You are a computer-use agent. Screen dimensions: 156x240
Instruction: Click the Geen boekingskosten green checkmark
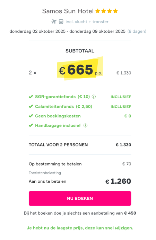pos(31,116)
